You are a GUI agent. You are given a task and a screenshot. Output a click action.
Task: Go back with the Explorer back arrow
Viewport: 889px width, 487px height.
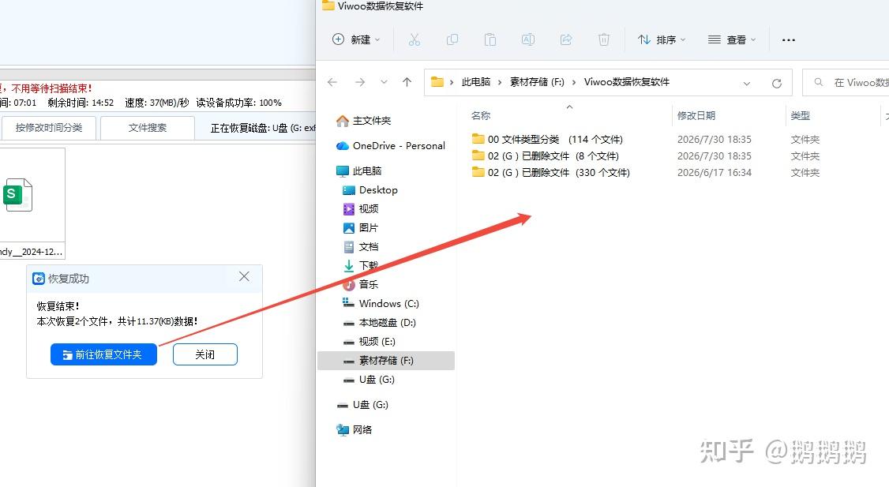[332, 82]
